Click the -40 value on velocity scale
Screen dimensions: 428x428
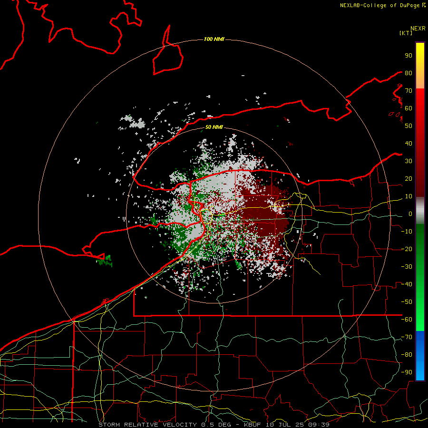pos(407,284)
